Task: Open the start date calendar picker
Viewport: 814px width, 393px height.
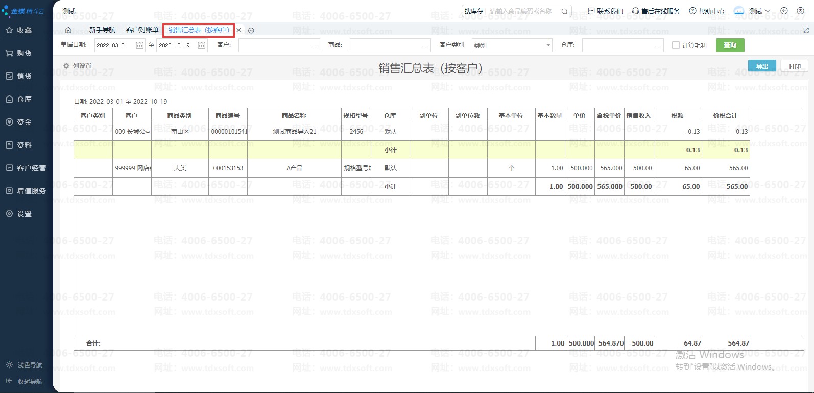Action: [139, 45]
